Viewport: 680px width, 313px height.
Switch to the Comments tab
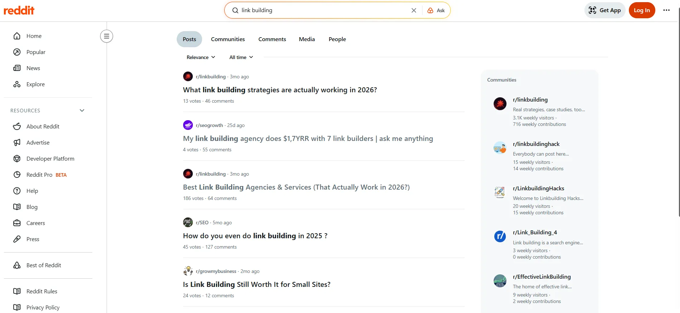(272, 39)
